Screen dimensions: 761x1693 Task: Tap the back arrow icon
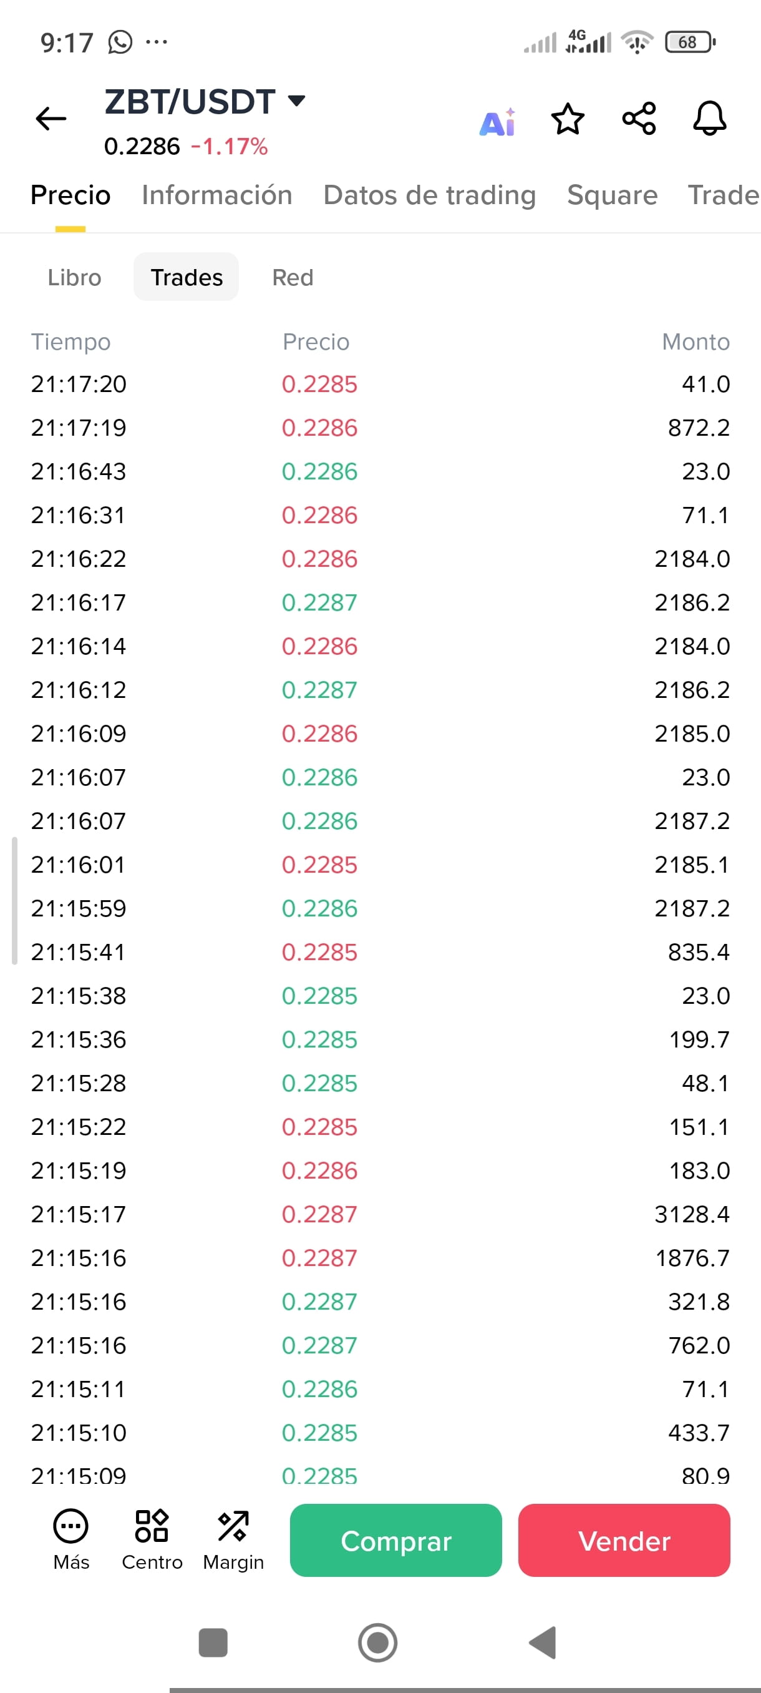tap(51, 119)
